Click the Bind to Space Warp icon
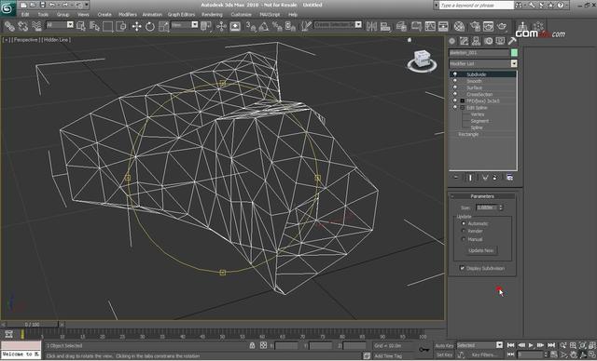Screen dimensions: 597x361 (36, 26)
